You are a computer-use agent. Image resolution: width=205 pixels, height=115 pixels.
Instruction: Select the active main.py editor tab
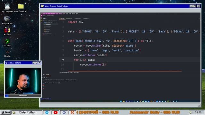(62, 19)
